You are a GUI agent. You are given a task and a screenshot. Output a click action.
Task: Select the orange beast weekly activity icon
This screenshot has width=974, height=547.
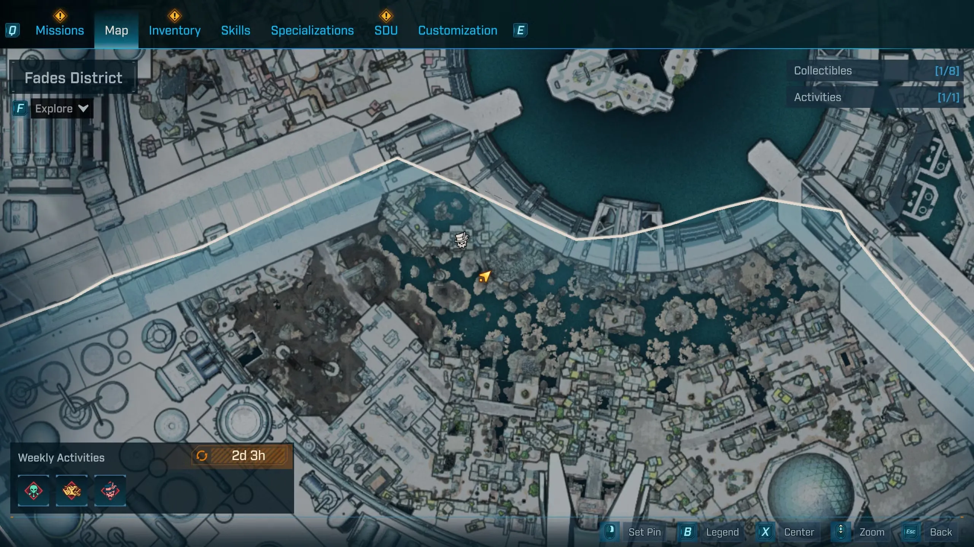pyautogui.click(x=72, y=490)
